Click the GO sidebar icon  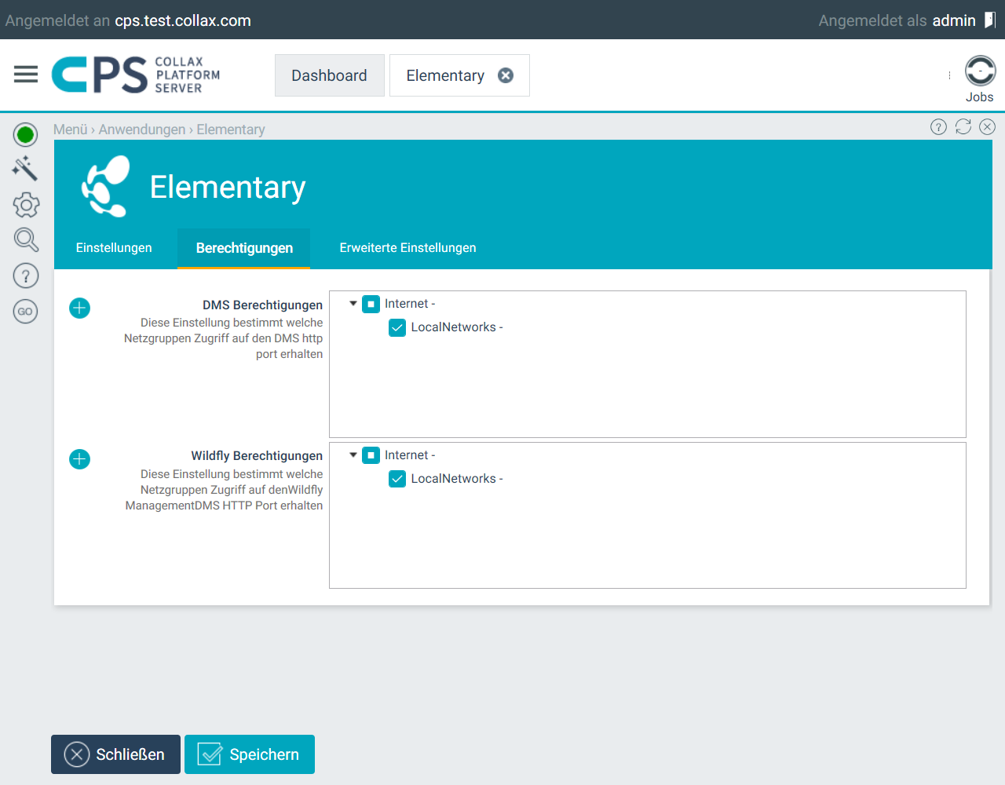click(26, 312)
